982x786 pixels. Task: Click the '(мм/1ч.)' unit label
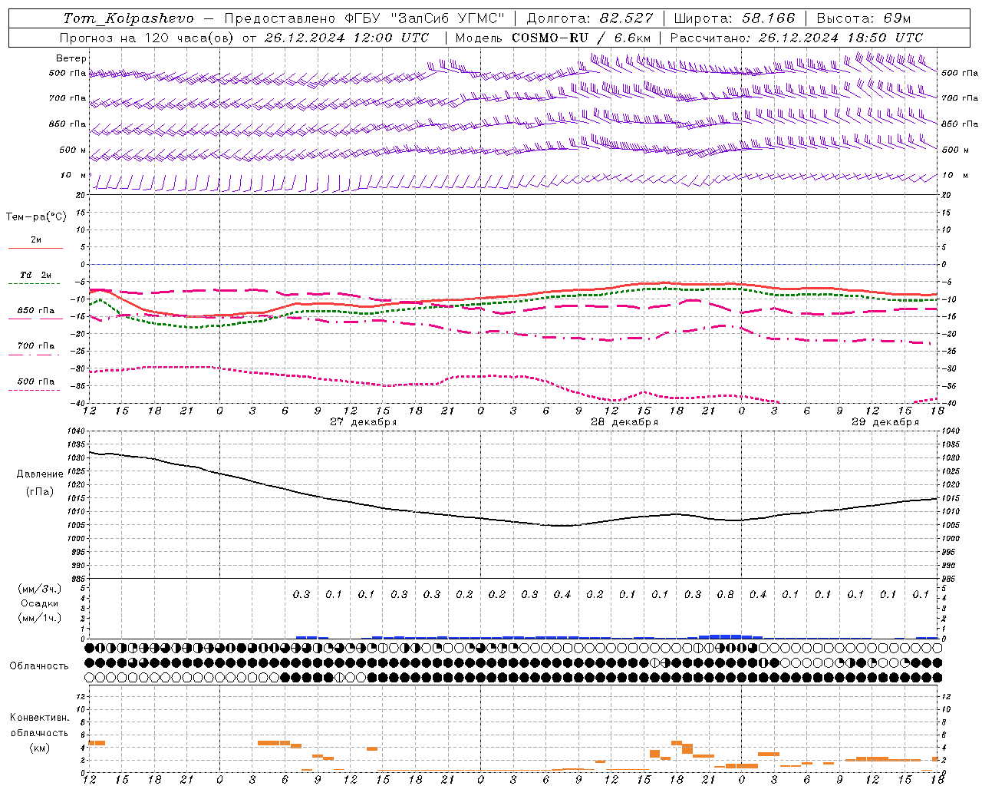(x=40, y=618)
